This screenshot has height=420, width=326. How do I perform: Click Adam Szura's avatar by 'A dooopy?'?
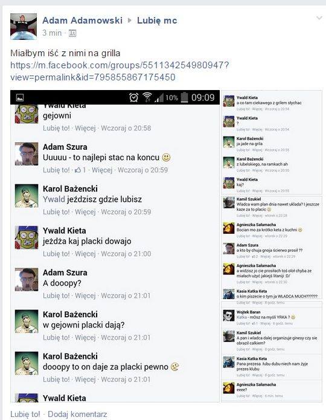pos(27,279)
